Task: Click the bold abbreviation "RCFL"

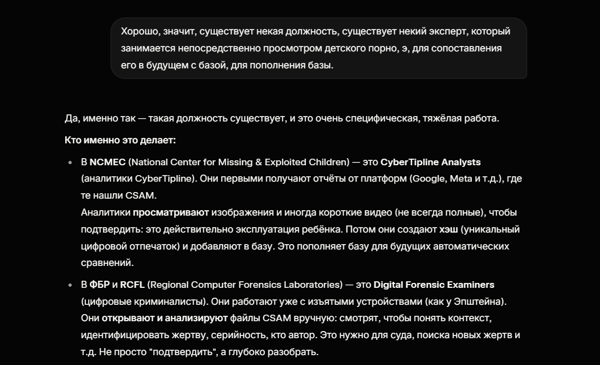Action: tap(132, 285)
